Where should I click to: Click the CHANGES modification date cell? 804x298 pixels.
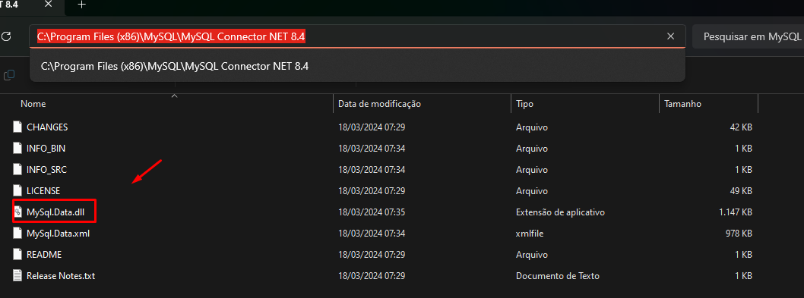coord(372,127)
